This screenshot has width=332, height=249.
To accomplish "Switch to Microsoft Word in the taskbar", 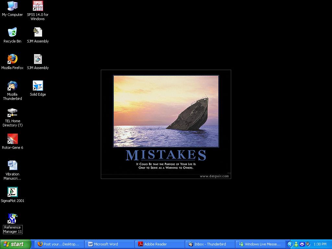I will click(x=109, y=244).
